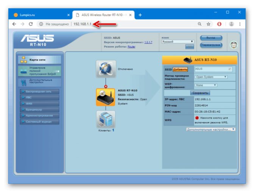Image resolution: width=254 pixels, height=192 pixels.
Task: Click the 'Отключено' internet status text
Action: click(125, 69)
